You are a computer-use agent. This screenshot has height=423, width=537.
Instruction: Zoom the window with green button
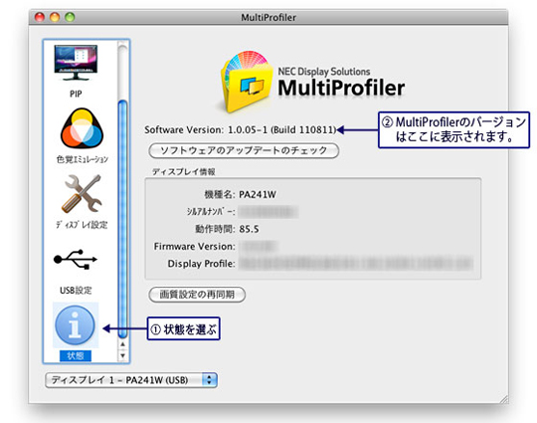(70, 17)
